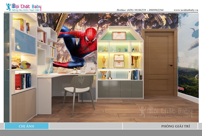
Task: Click the 3D room render image
Action: (101, 68)
